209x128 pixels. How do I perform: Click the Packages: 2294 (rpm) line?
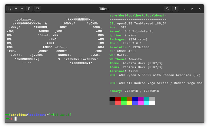(128, 39)
